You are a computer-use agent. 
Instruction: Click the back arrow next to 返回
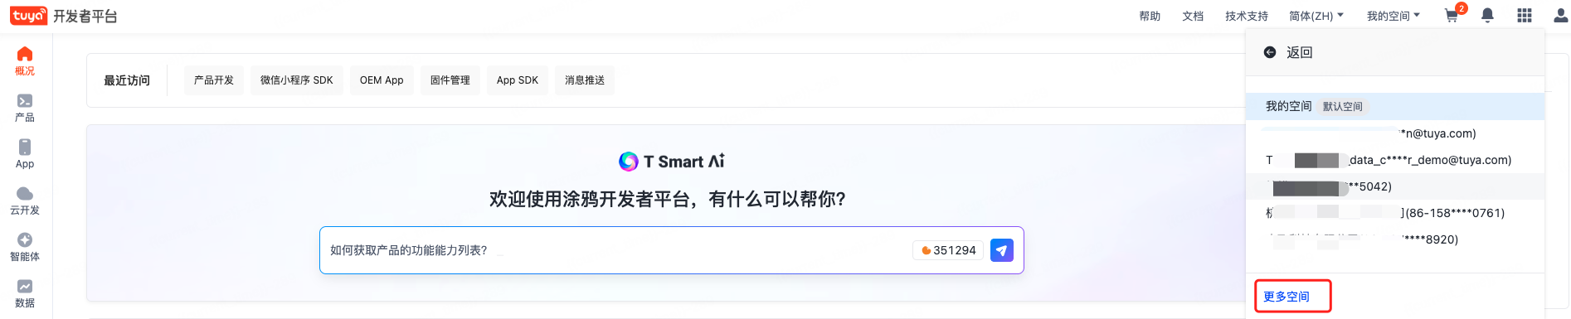tap(1270, 52)
